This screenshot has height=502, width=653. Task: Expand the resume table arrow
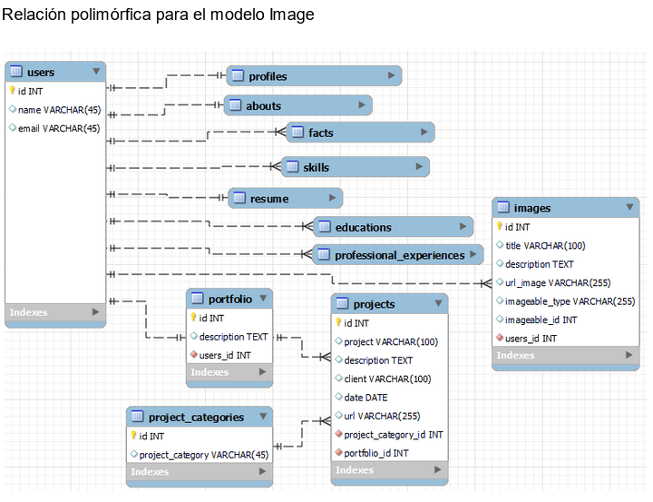(x=332, y=198)
